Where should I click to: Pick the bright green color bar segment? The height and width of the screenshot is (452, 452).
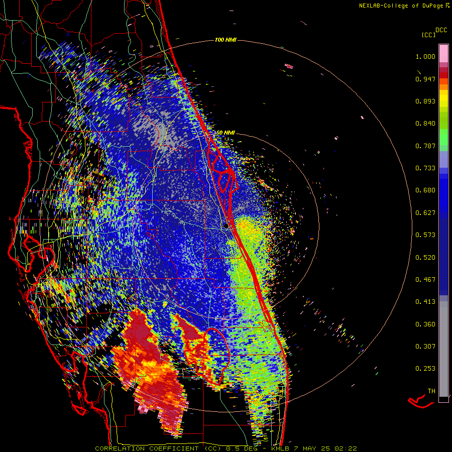click(443, 137)
